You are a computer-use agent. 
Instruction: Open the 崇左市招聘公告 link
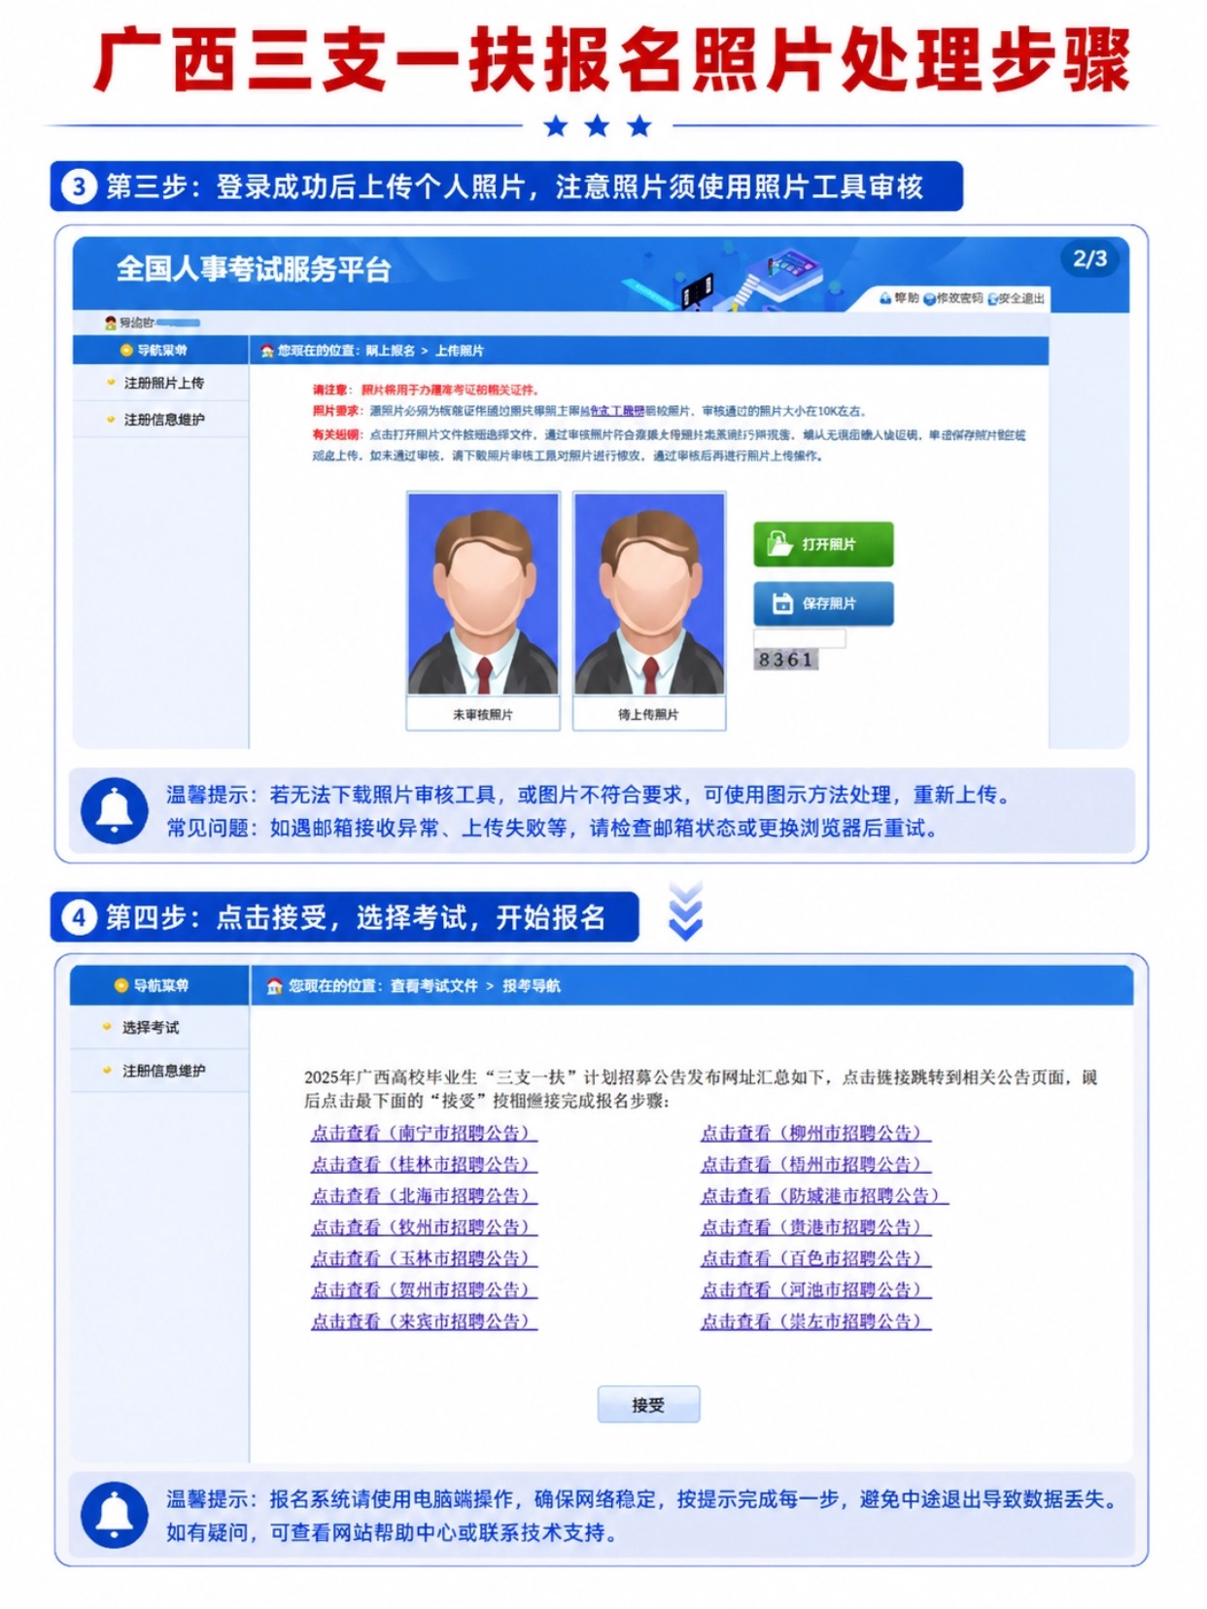point(815,1321)
